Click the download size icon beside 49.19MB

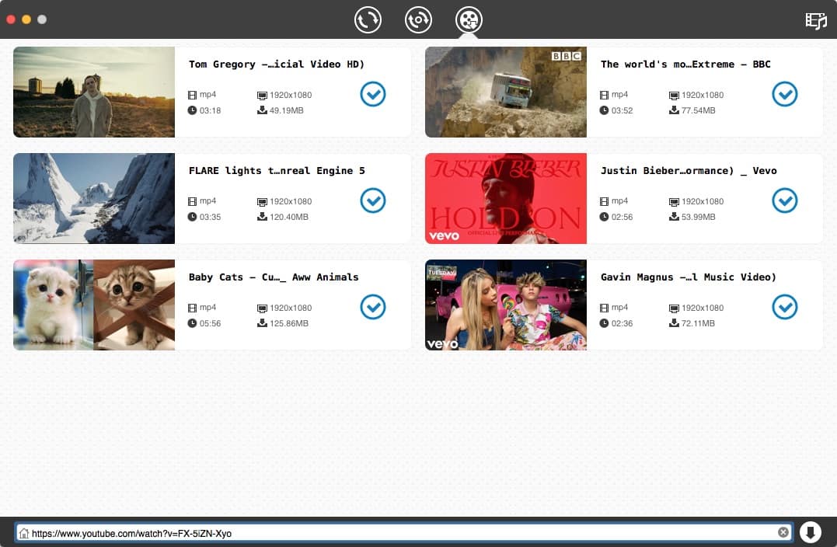pos(262,110)
